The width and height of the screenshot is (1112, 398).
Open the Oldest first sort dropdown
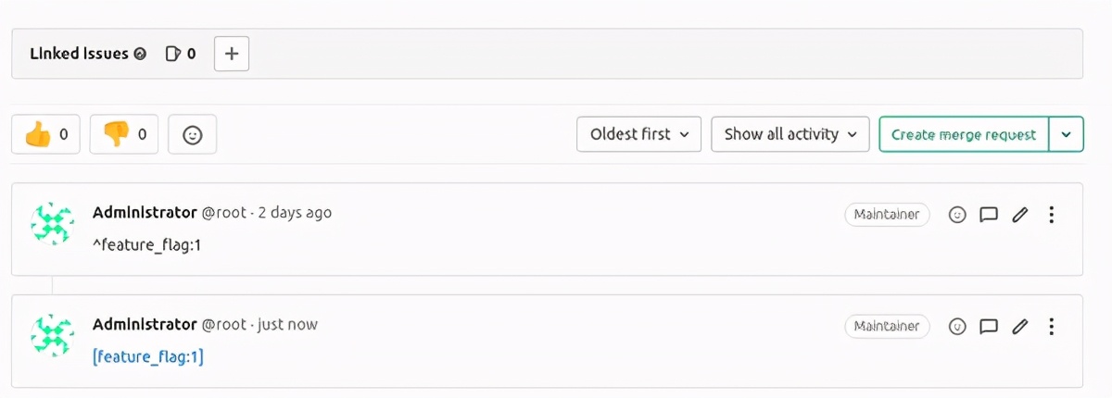[x=639, y=134]
